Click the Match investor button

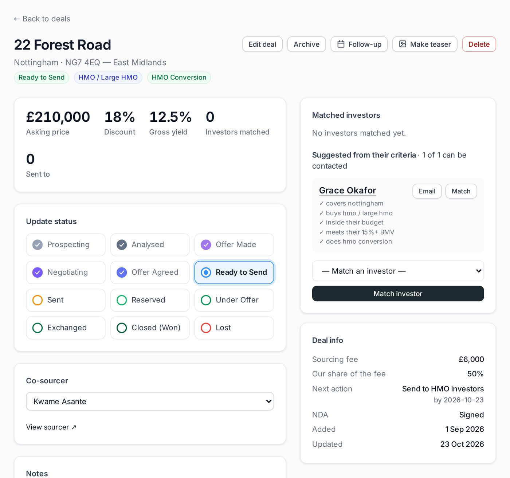tap(398, 294)
